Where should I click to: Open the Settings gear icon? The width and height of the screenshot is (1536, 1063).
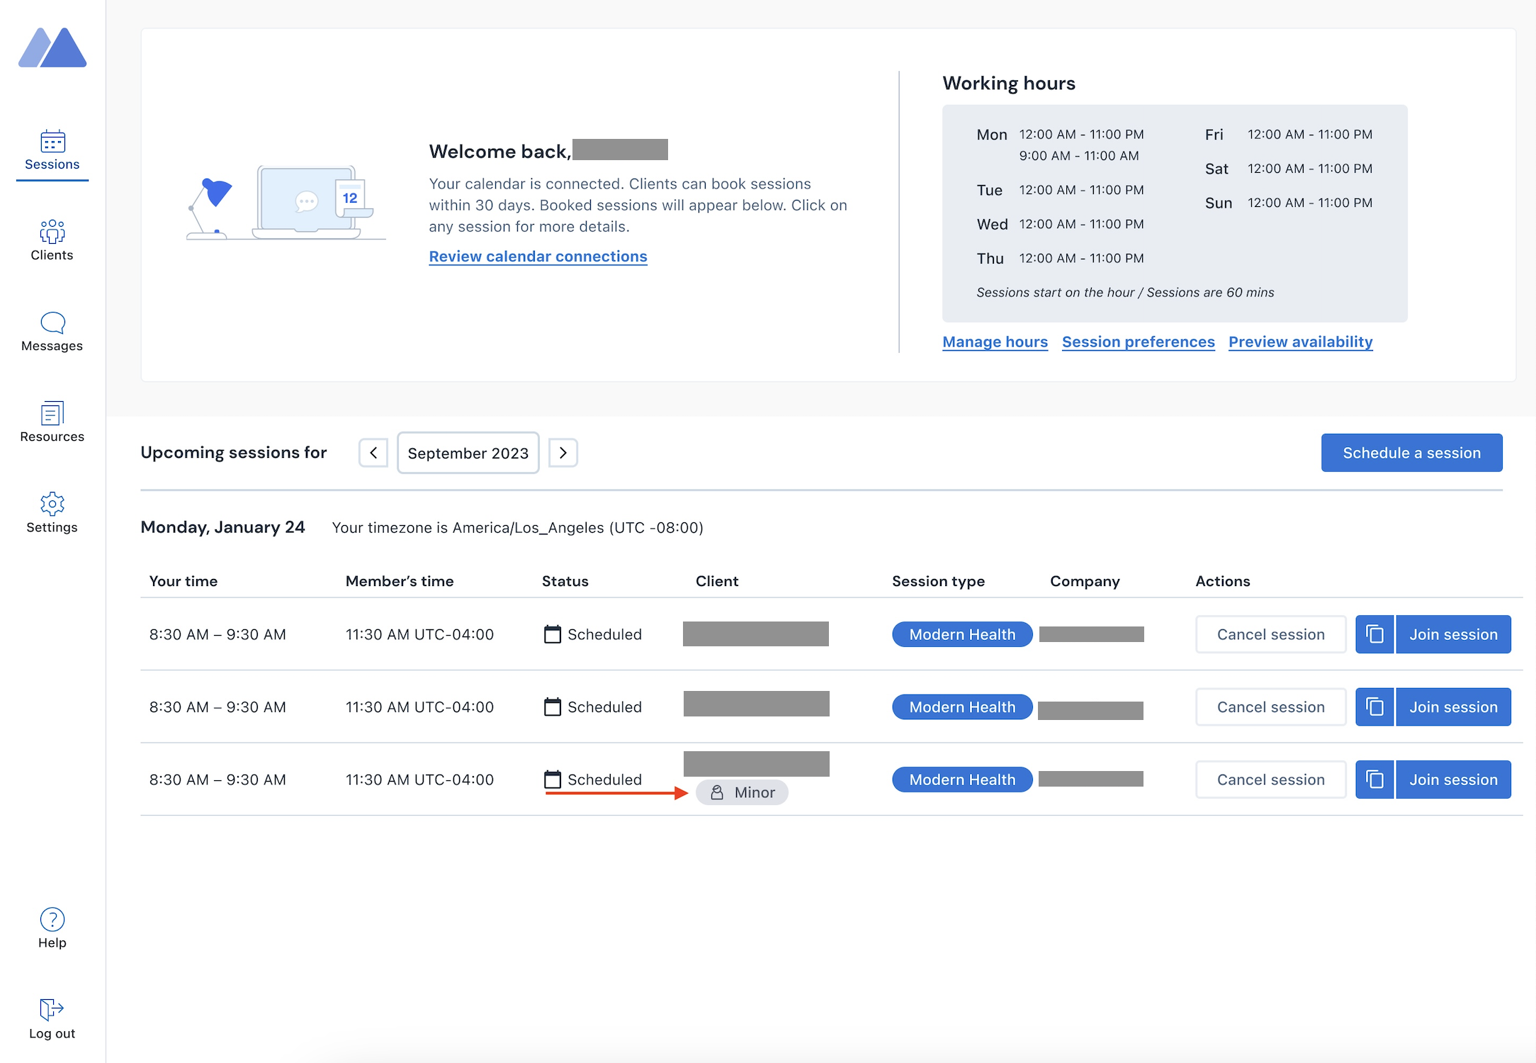point(52,504)
